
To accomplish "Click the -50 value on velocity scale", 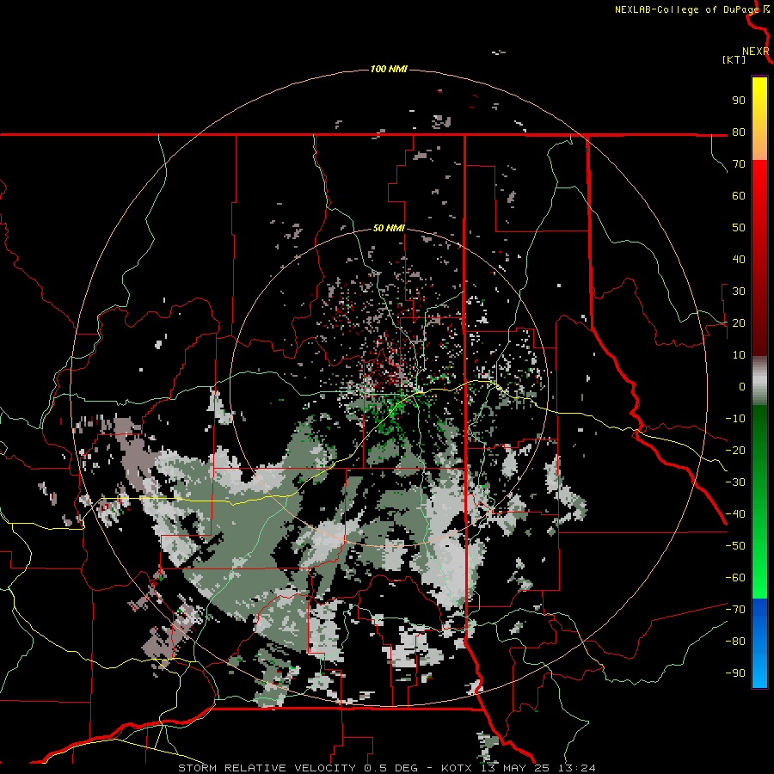I will point(735,546).
